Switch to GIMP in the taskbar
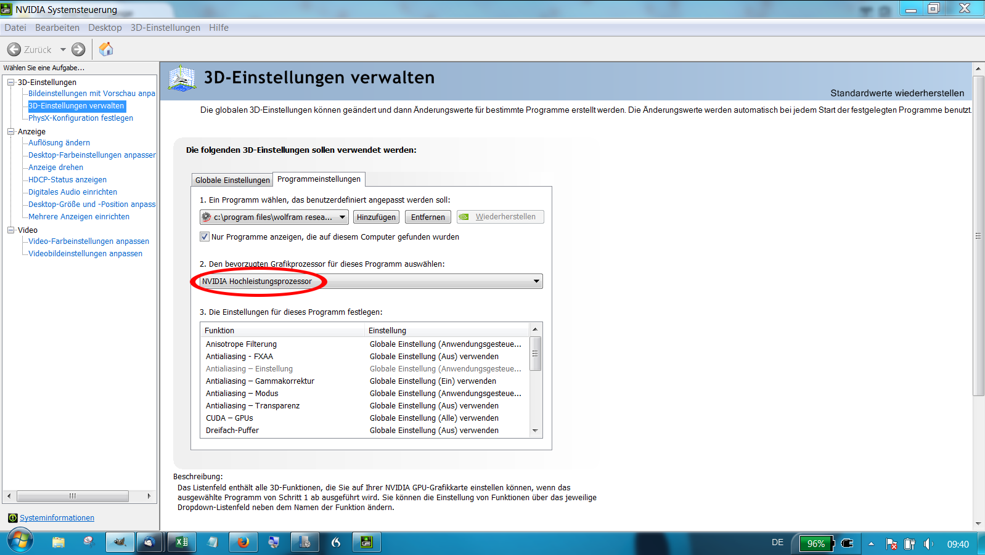 click(120, 542)
